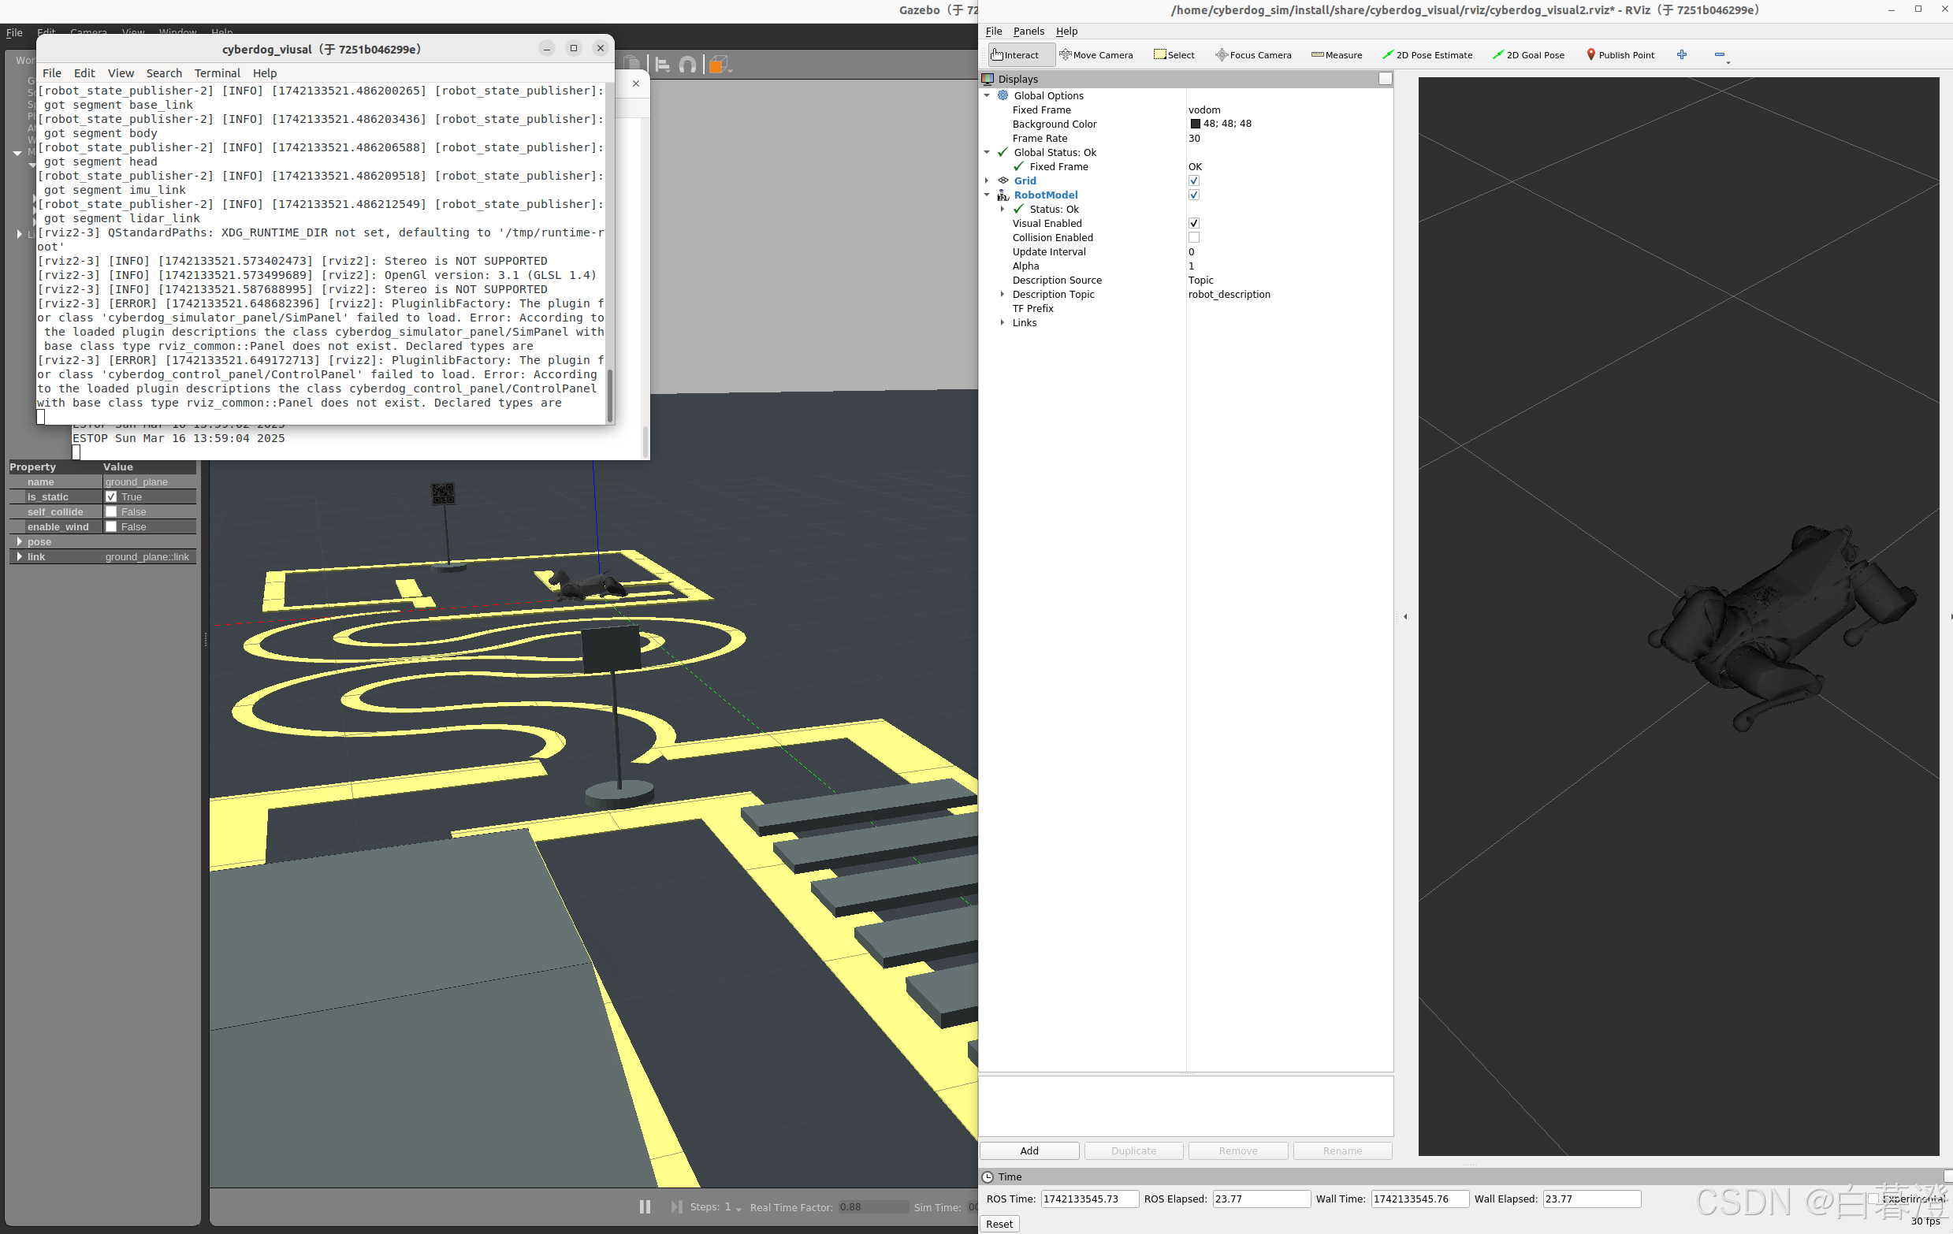Click the Add display button
1953x1234 pixels.
click(1029, 1150)
